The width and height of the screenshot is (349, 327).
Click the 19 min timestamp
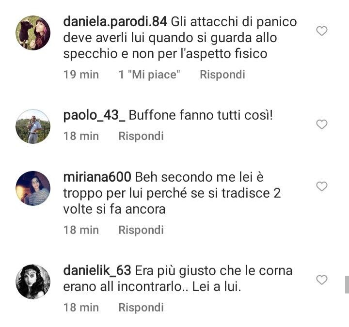pos(81,75)
